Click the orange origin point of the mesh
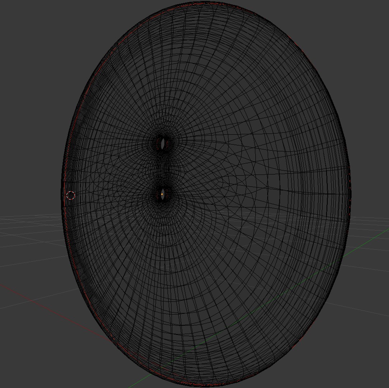This screenshot has width=389, height=388. pyautogui.click(x=162, y=194)
